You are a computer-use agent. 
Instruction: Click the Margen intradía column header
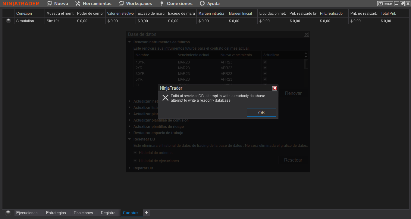212,14
